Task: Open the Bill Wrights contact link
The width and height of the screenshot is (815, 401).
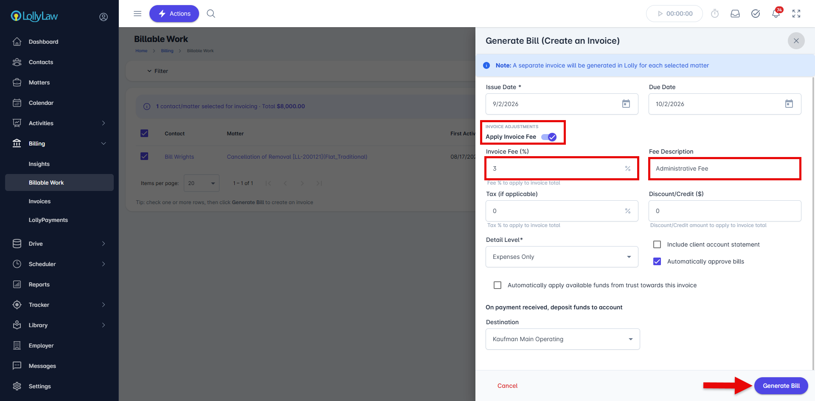Action: (179, 157)
